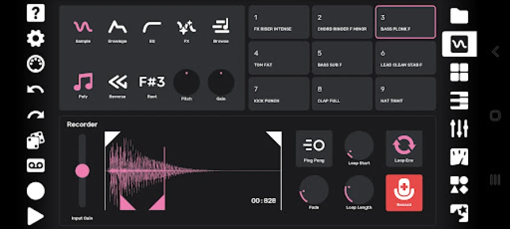Select pad 7 KICK PUNCH

point(278,94)
